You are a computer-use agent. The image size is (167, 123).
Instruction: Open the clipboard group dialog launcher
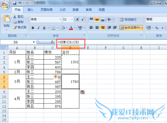[x=26, y=35]
